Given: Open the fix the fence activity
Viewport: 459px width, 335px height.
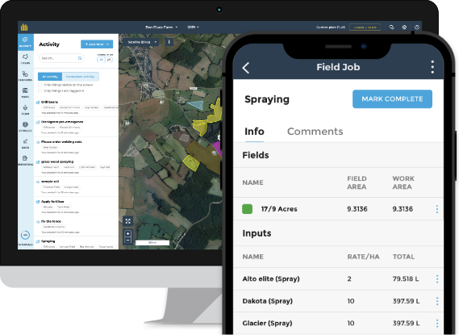Looking at the screenshot, I should tap(77, 226).
